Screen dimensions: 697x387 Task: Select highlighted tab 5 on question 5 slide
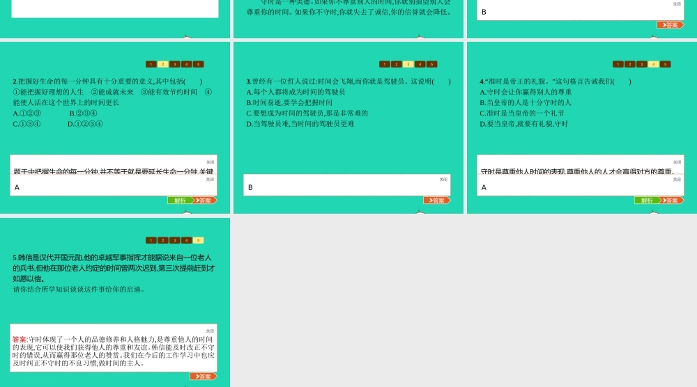tap(198, 241)
